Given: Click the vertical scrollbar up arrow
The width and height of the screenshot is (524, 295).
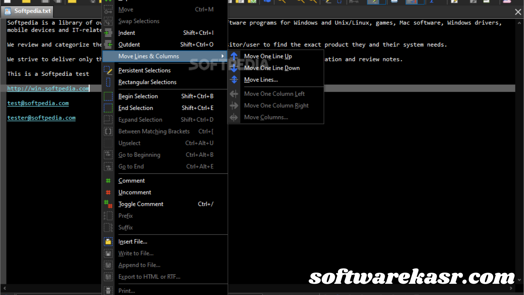Looking at the screenshot, I should pyautogui.click(x=519, y=23).
